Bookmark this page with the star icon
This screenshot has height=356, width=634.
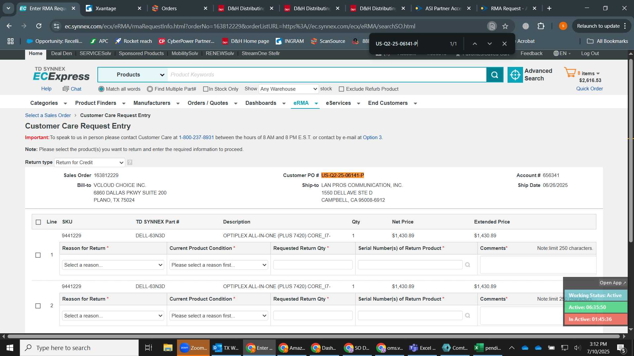pos(505,26)
